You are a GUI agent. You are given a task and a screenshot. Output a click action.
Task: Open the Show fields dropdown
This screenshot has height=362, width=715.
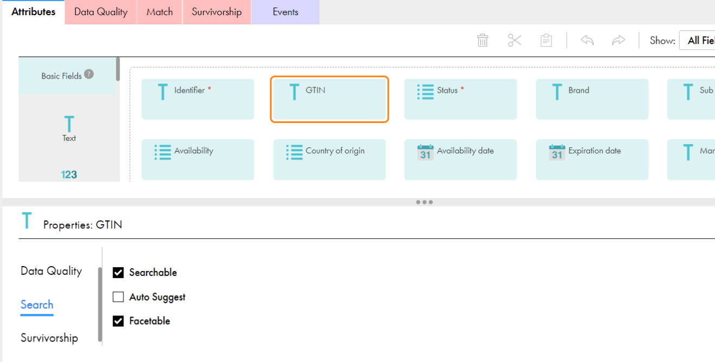coord(697,40)
